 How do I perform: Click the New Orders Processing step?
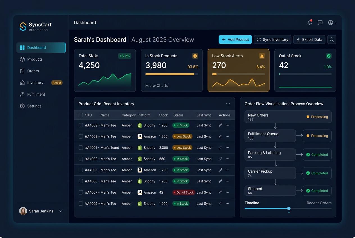click(288, 117)
